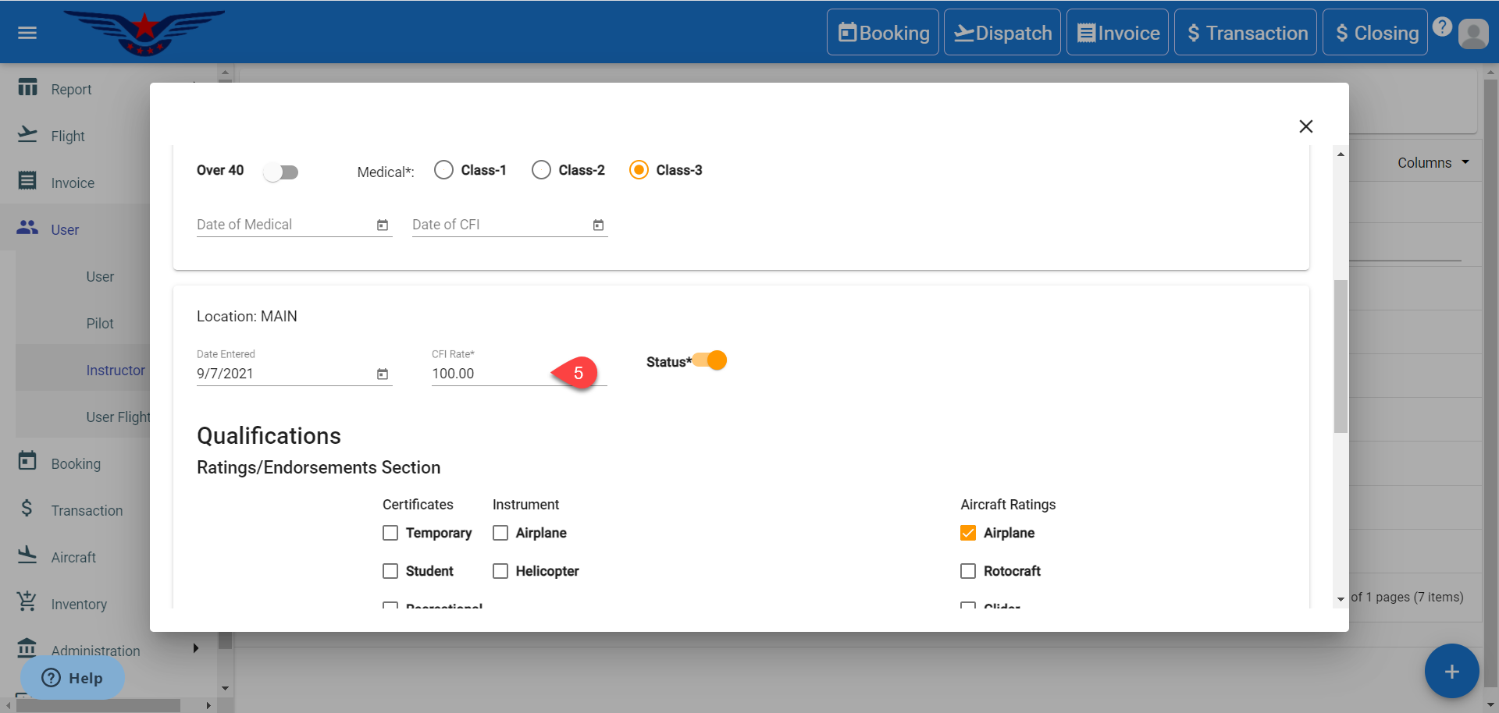Go to Transaction in top navigation

coord(1245,33)
